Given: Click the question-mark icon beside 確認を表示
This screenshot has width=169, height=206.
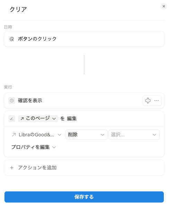Looking at the screenshot, I should 12,101.
